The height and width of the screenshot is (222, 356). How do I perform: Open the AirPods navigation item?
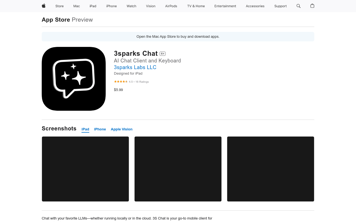pyautogui.click(x=171, y=6)
